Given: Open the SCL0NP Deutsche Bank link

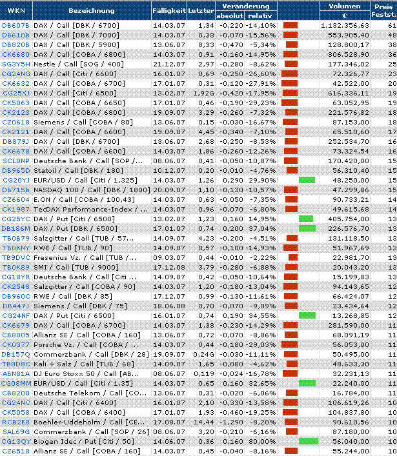Looking at the screenshot, I should [x=16, y=161].
